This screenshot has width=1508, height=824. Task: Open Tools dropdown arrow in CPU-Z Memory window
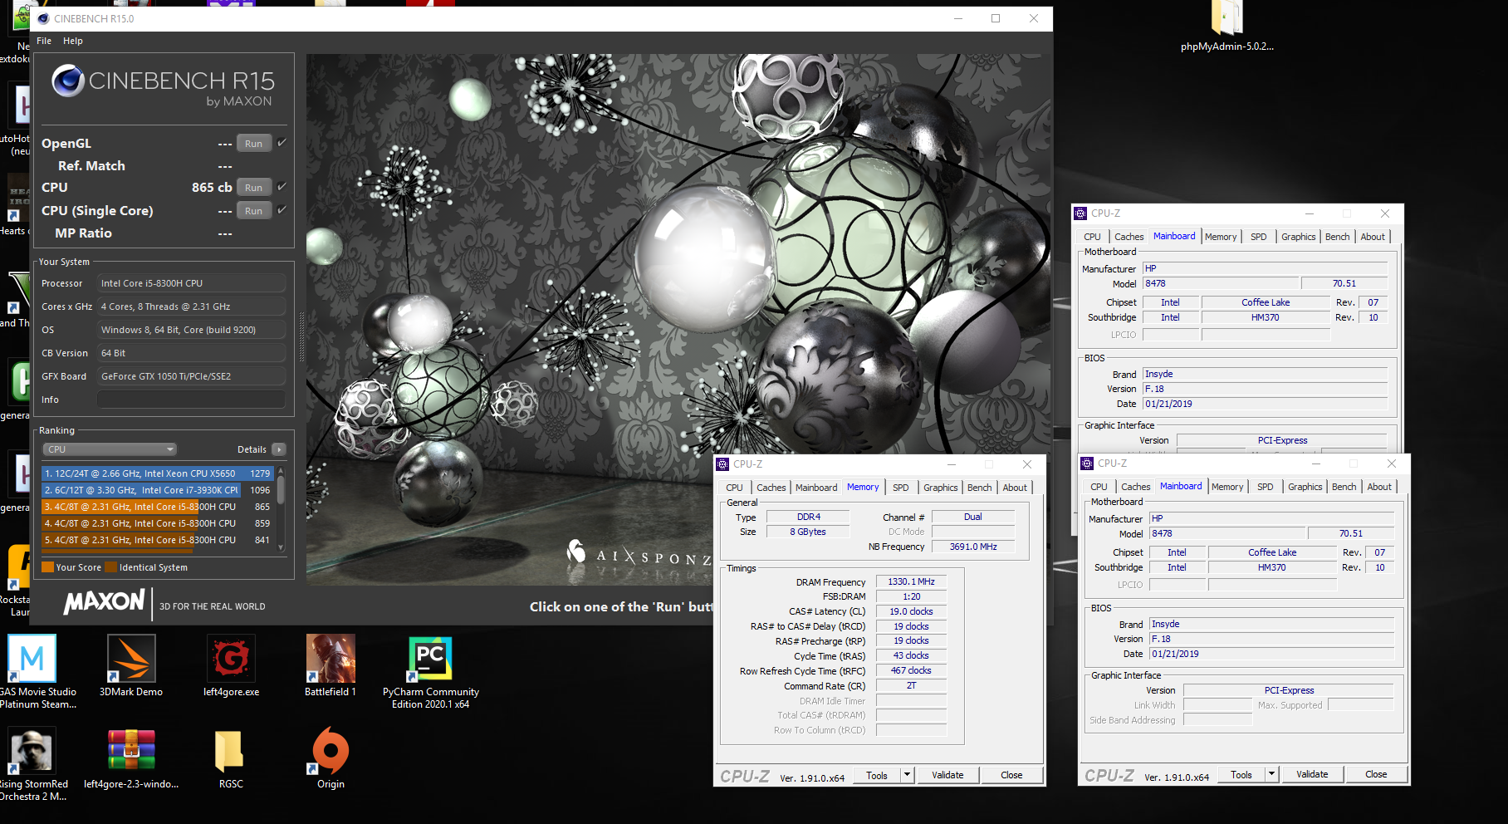click(907, 775)
